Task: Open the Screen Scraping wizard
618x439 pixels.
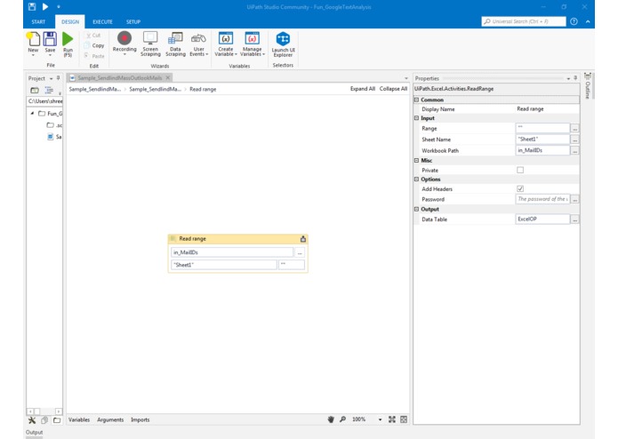Action: (x=150, y=44)
